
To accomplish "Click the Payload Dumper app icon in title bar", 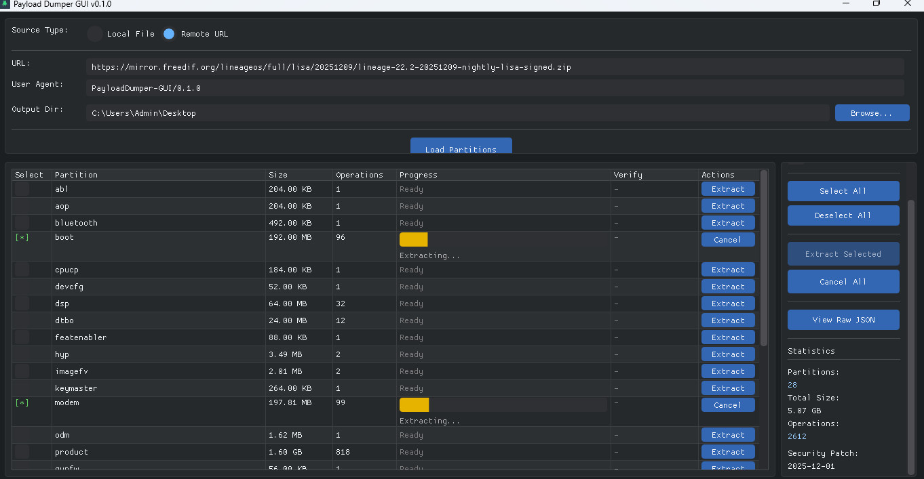I will 5,4.
